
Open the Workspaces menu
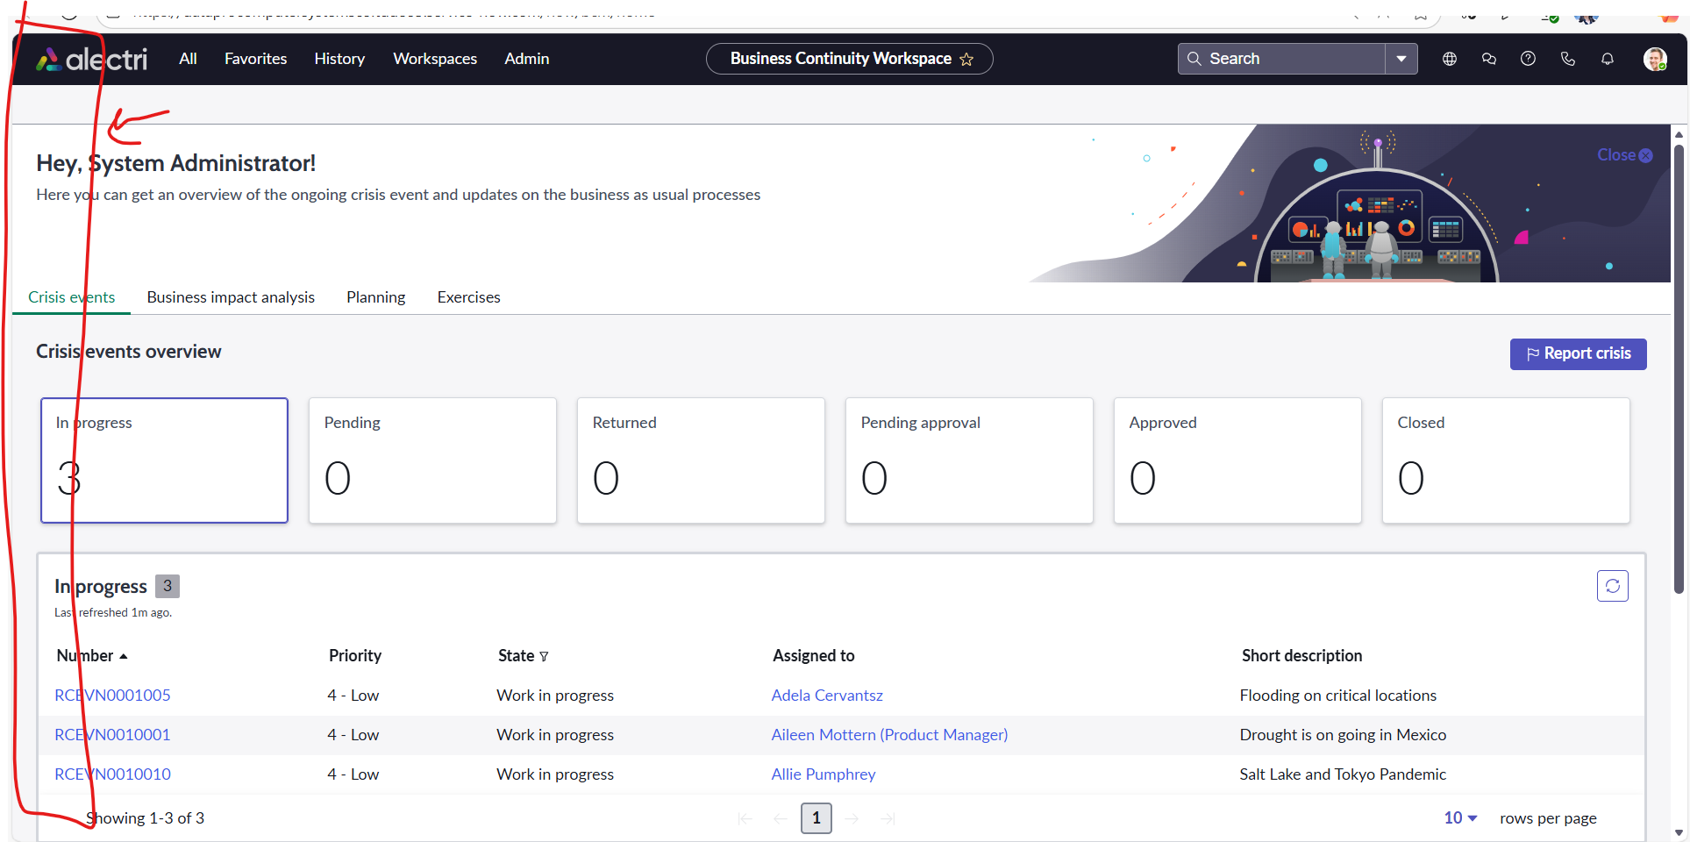tap(435, 59)
